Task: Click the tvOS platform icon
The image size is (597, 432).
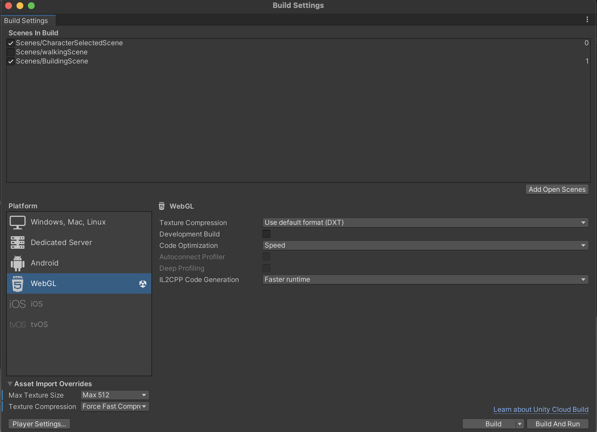Action: [17, 325]
